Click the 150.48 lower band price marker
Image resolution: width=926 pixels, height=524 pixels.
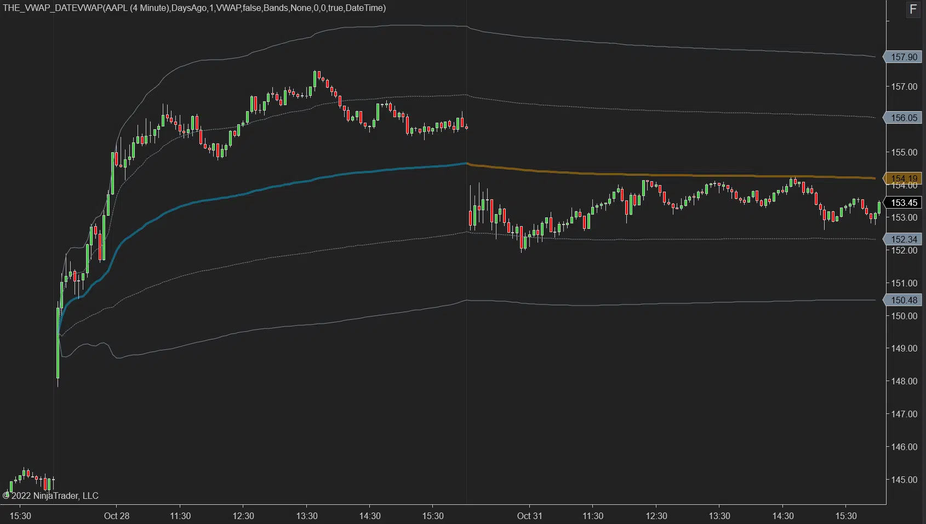(x=902, y=300)
